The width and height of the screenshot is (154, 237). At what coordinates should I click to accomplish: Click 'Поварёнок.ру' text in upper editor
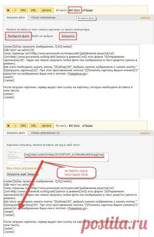tap(77, 74)
